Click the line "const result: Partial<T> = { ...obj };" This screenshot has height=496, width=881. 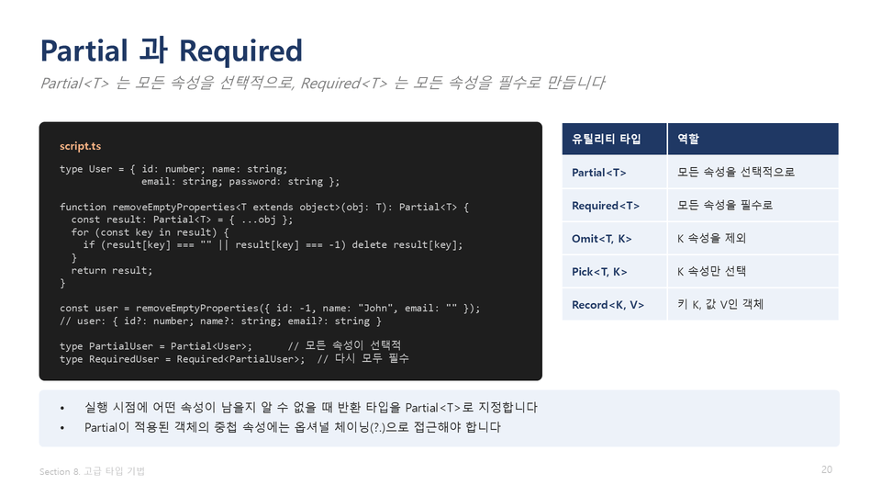[182, 220]
